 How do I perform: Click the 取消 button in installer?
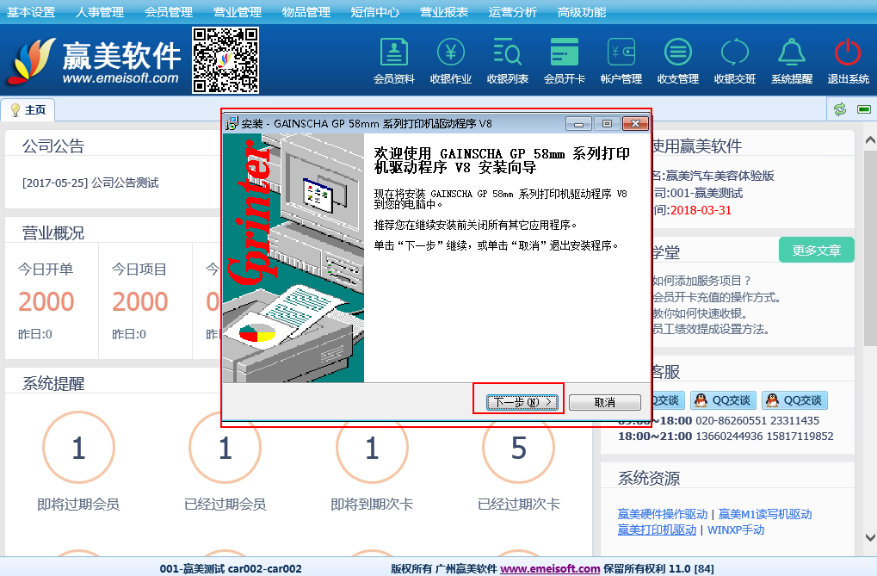604,402
